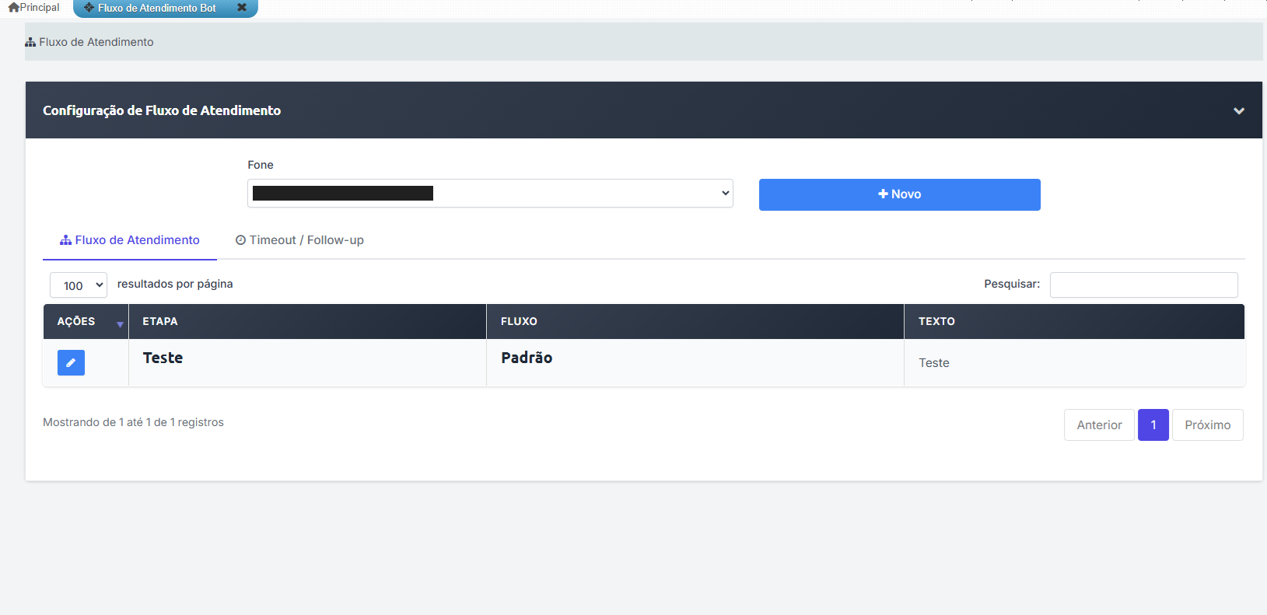Screen dimensions: 1267x615
Task: Sort table by FLUXO column header
Action: point(695,321)
